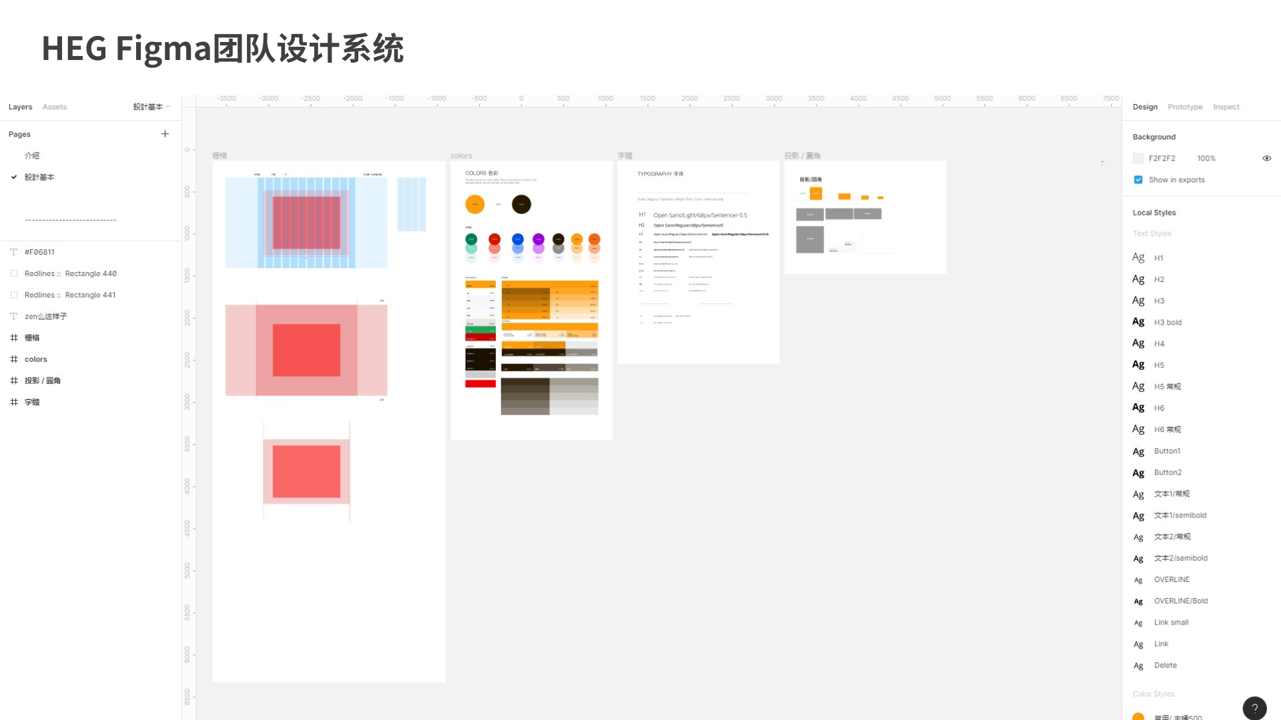Select the 介紹 page
The image size is (1281, 720).
coord(32,155)
